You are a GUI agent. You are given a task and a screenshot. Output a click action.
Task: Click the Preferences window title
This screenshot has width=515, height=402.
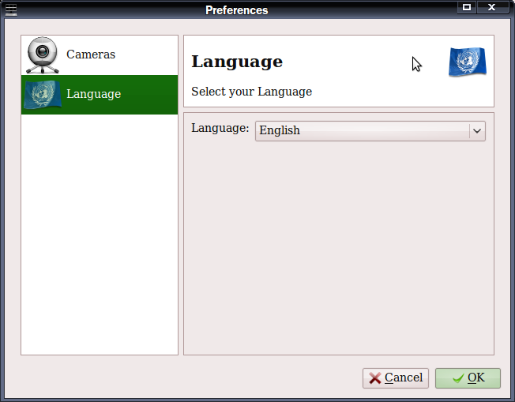[236, 10]
